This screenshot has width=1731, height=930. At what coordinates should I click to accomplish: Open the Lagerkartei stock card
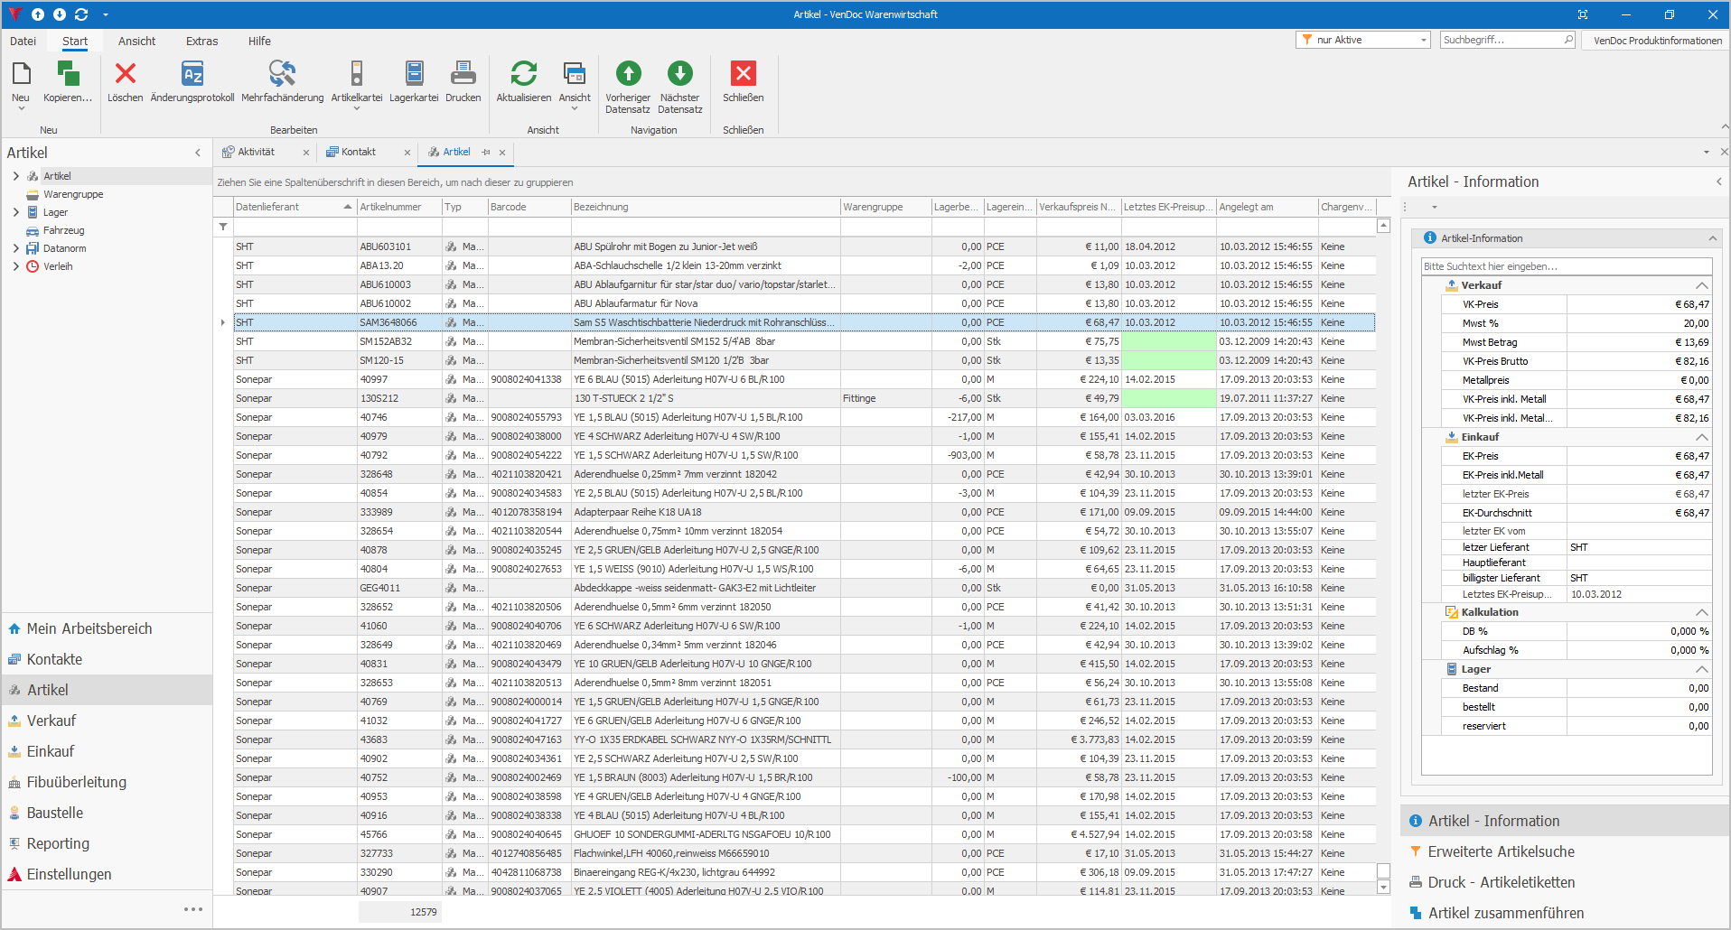tap(414, 75)
